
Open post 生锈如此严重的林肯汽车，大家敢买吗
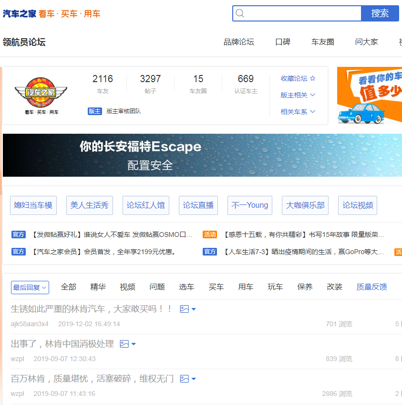(91, 309)
